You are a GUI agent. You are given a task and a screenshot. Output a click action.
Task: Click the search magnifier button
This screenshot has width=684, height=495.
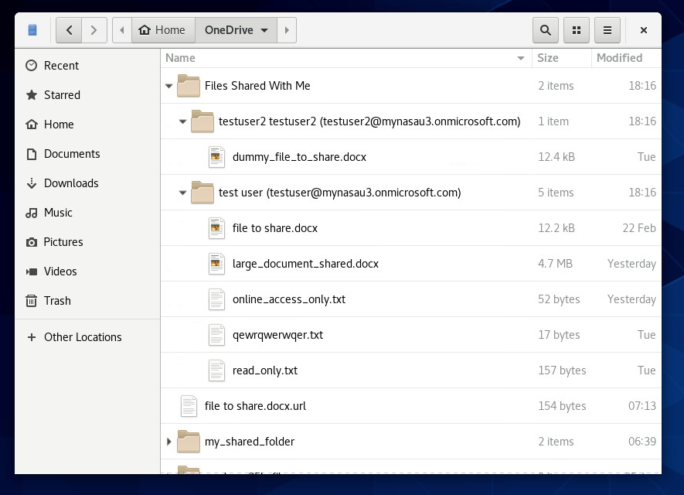tap(546, 30)
